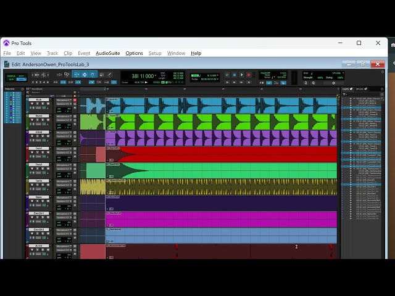The width and height of the screenshot is (395, 296).
Task: Click Go to End transport button
Action: tap(249, 82)
